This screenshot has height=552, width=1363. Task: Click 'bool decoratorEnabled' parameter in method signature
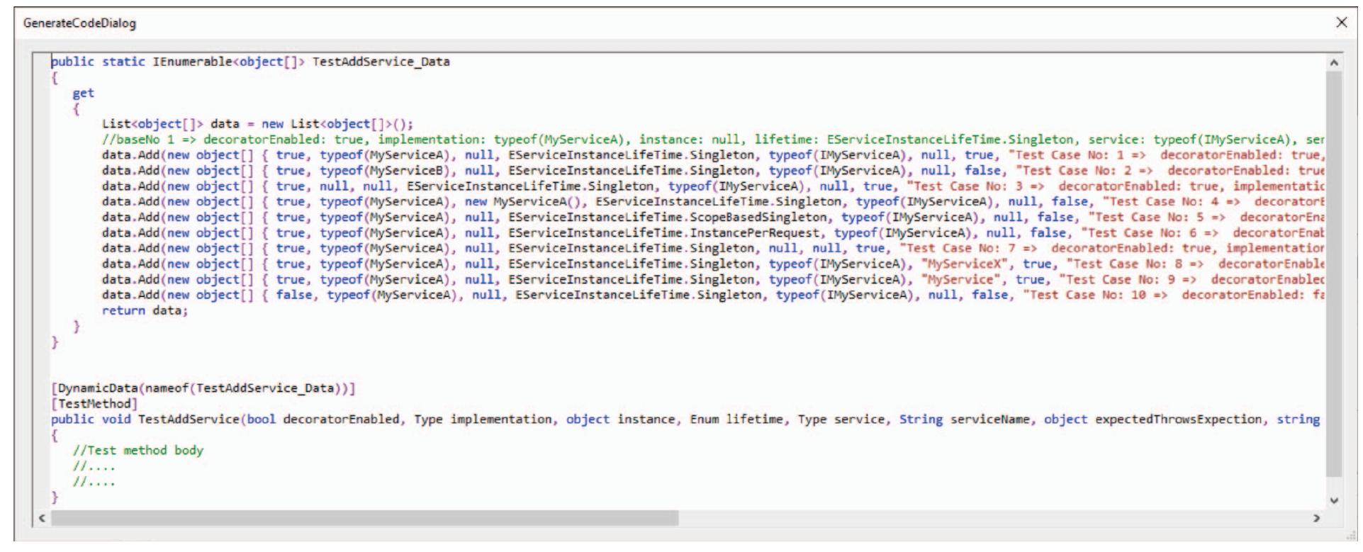click(x=323, y=419)
